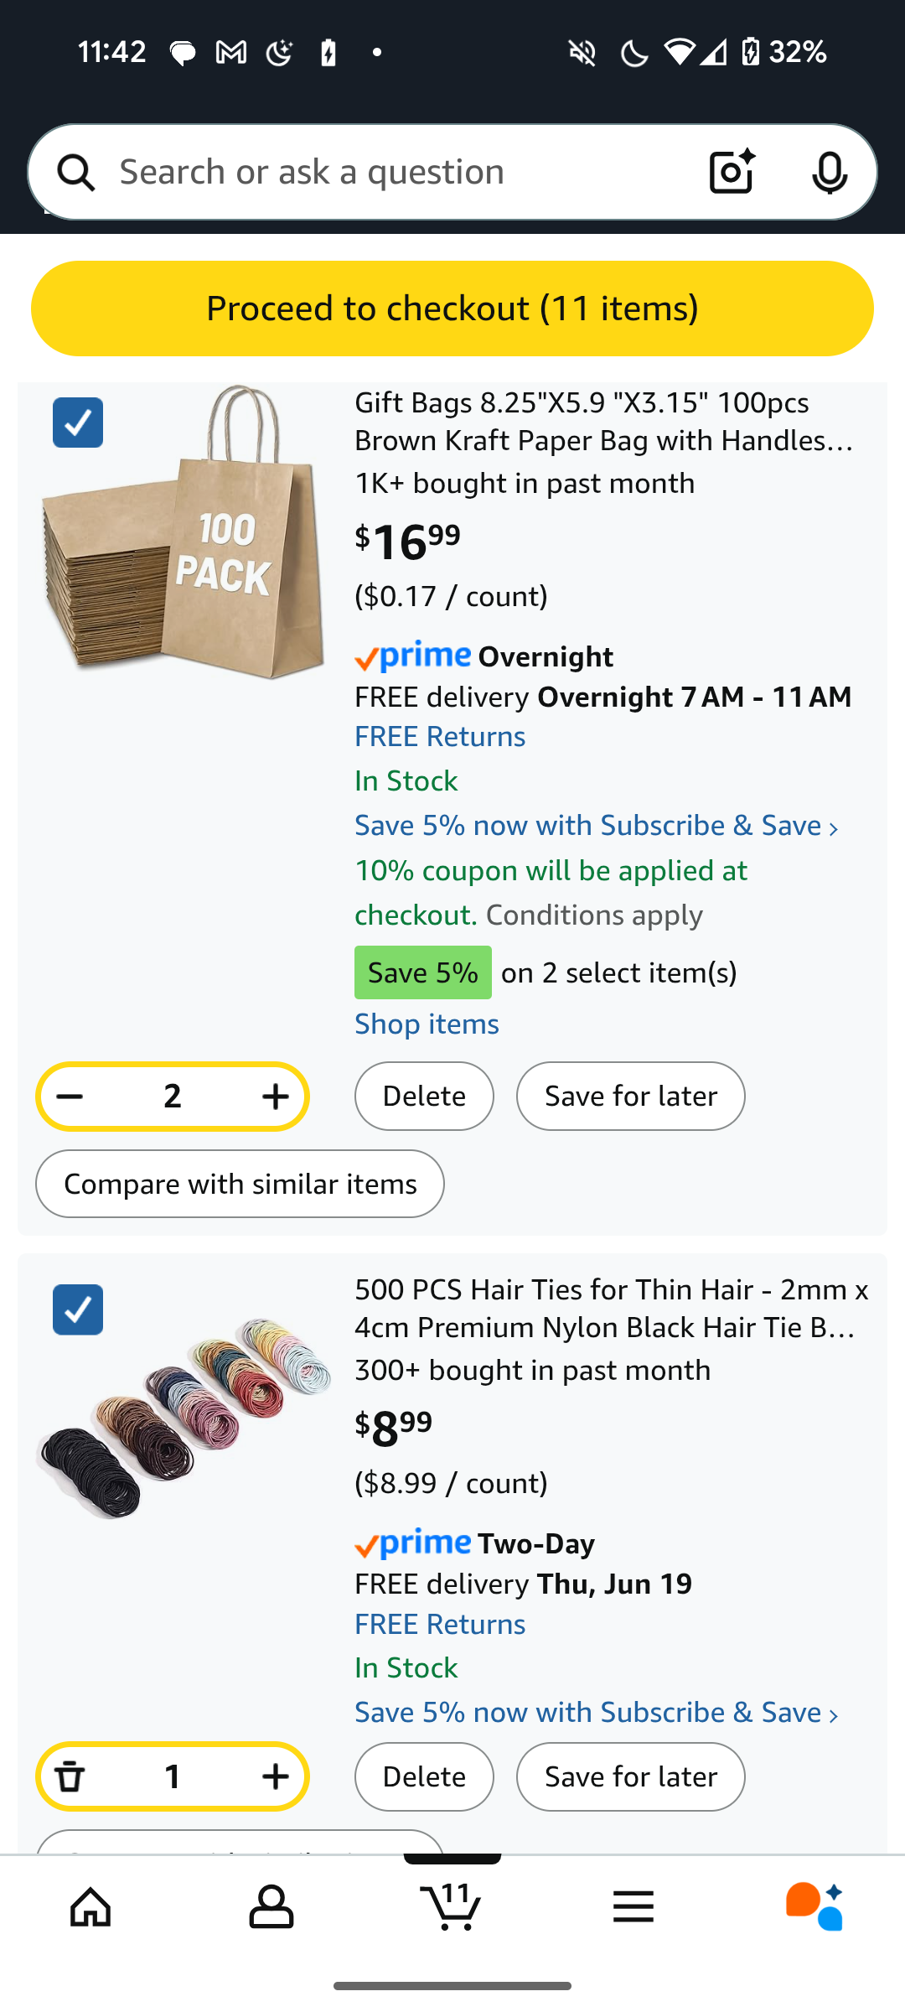
Task: Decrease gift bags quantity with minus icon
Action: coord(70,1097)
